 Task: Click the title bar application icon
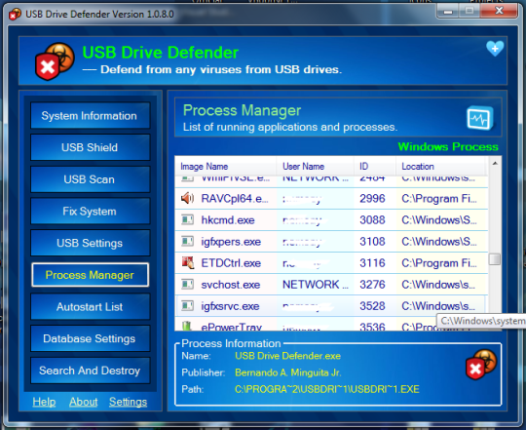pos(15,15)
